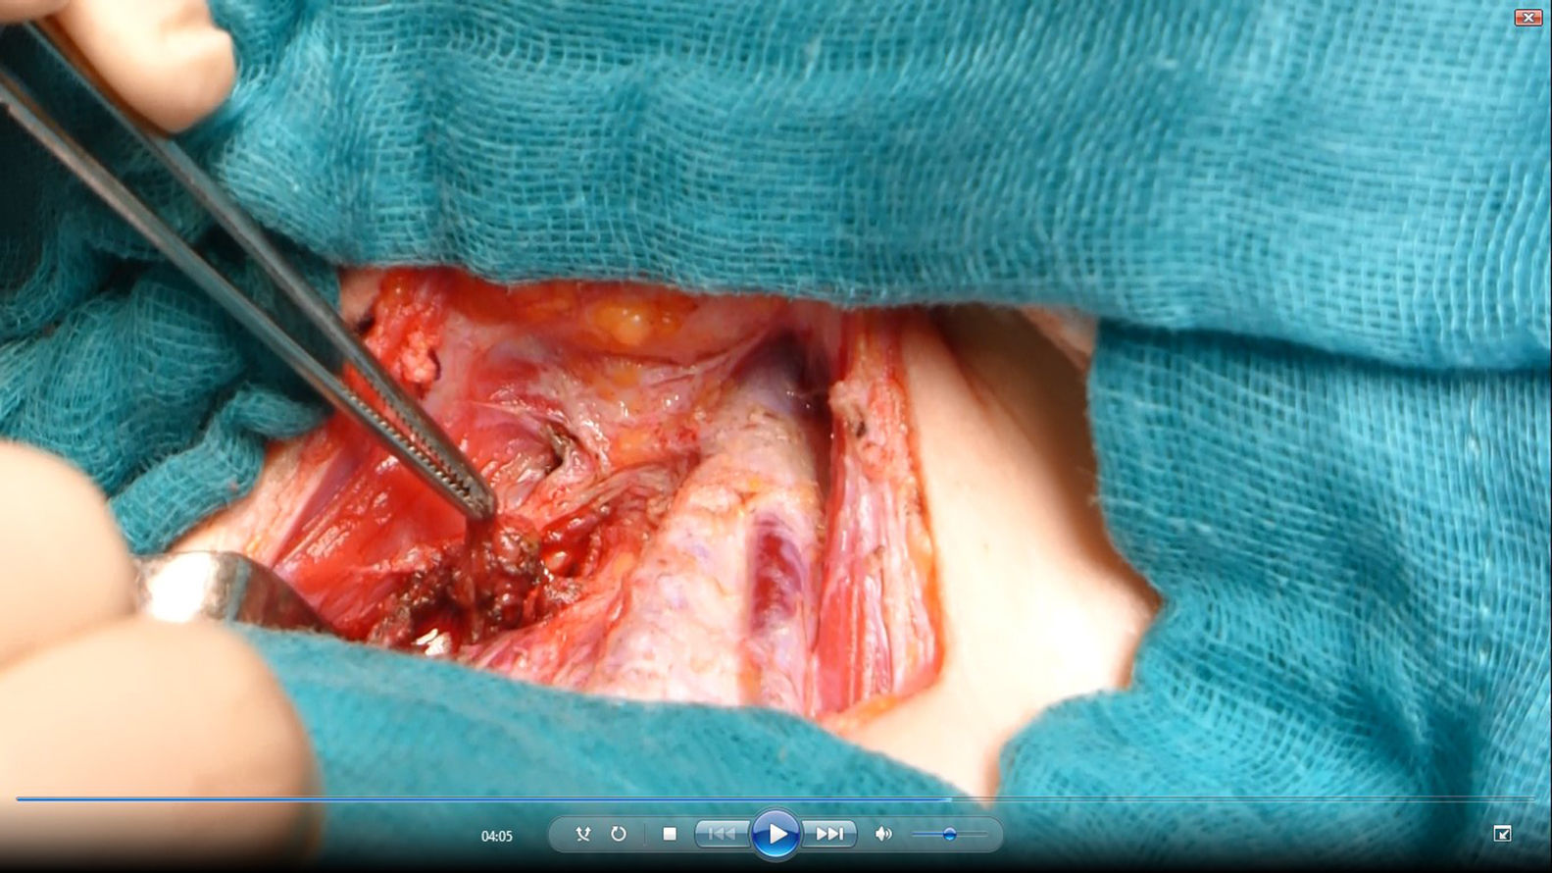
Task: Toggle the repeat playback button
Action: (x=619, y=834)
